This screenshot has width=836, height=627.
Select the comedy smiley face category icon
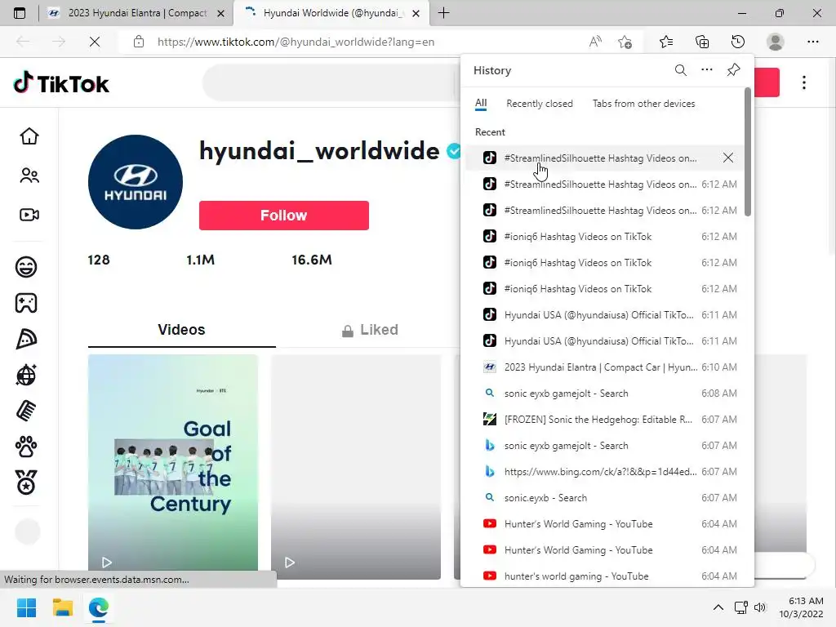(26, 267)
